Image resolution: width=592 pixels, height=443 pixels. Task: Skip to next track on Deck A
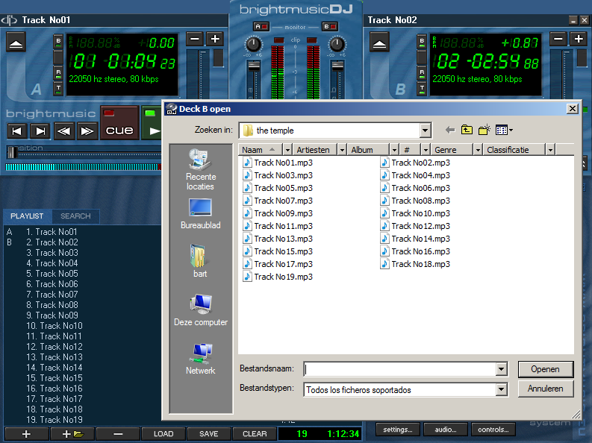[40, 131]
